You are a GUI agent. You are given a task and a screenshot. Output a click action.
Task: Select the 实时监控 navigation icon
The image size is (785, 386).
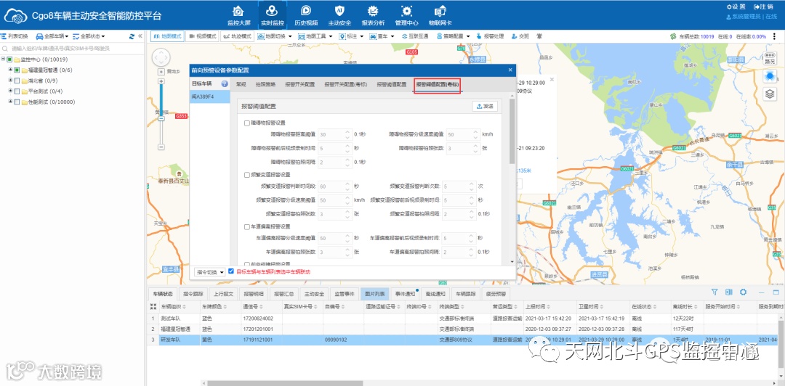click(x=272, y=11)
